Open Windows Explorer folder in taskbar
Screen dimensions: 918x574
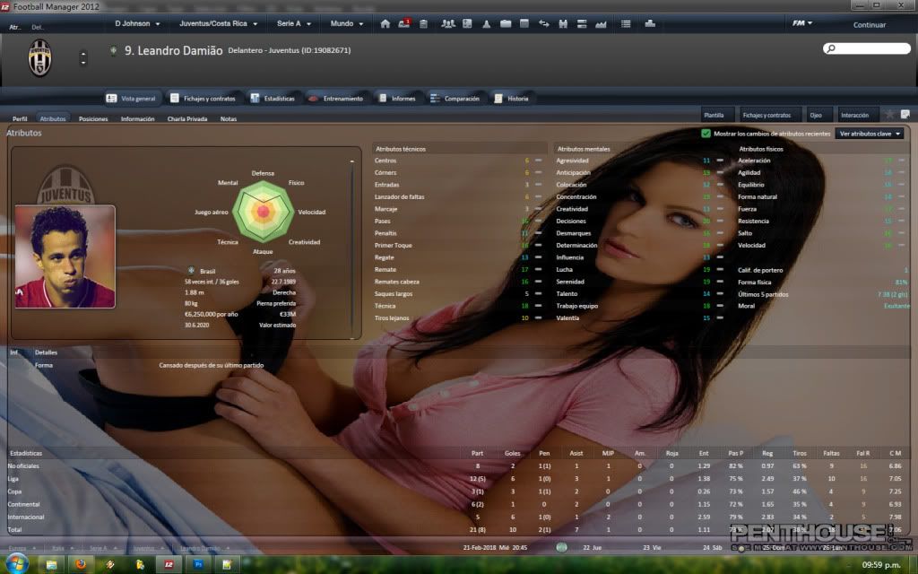(x=51, y=565)
